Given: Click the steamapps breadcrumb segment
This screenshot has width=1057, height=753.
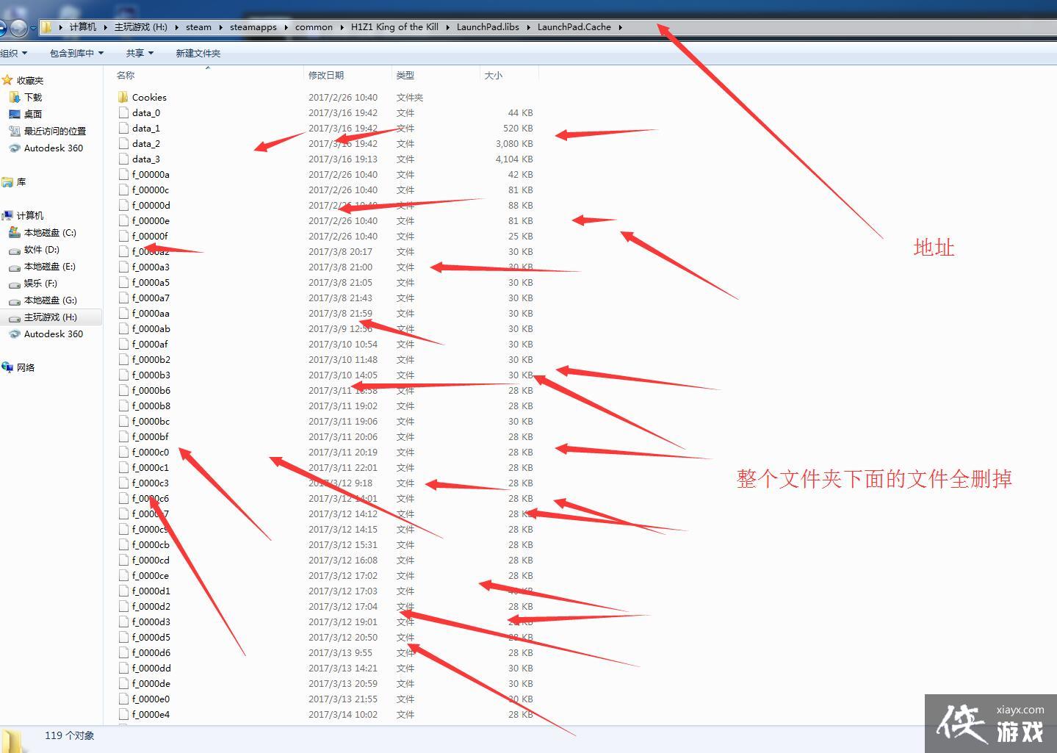Looking at the screenshot, I should (x=253, y=27).
